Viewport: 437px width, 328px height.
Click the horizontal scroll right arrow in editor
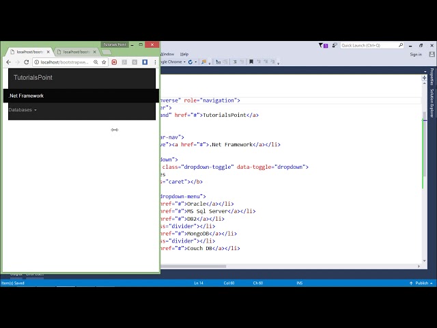point(419,266)
